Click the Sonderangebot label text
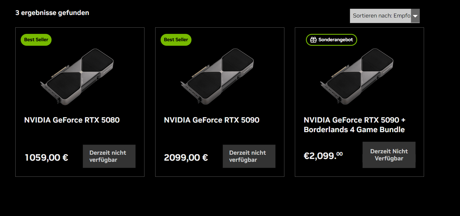 click(336, 40)
